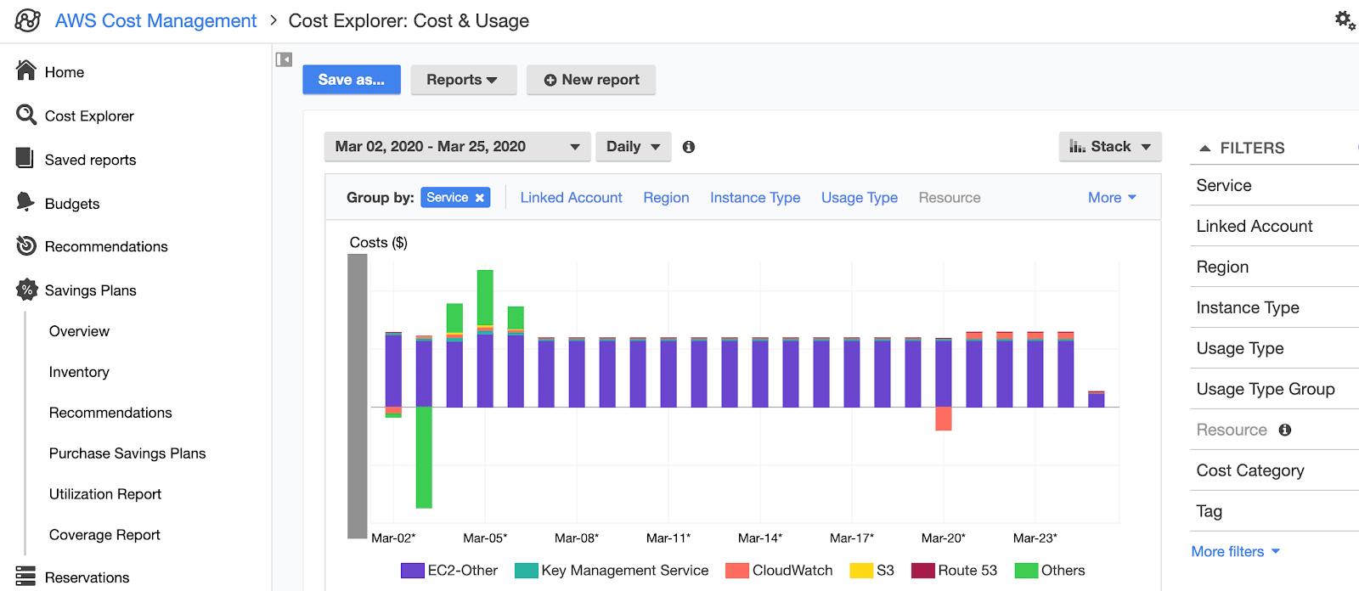Open the Reports dropdown
1359x591 pixels.
(464, 80)
